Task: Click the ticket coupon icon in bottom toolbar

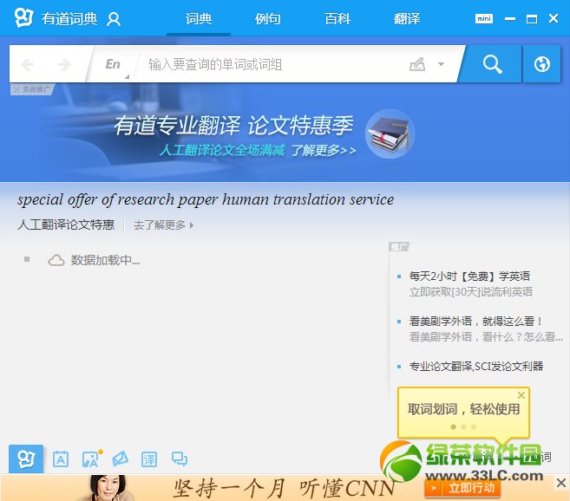Action: [120, 459]
